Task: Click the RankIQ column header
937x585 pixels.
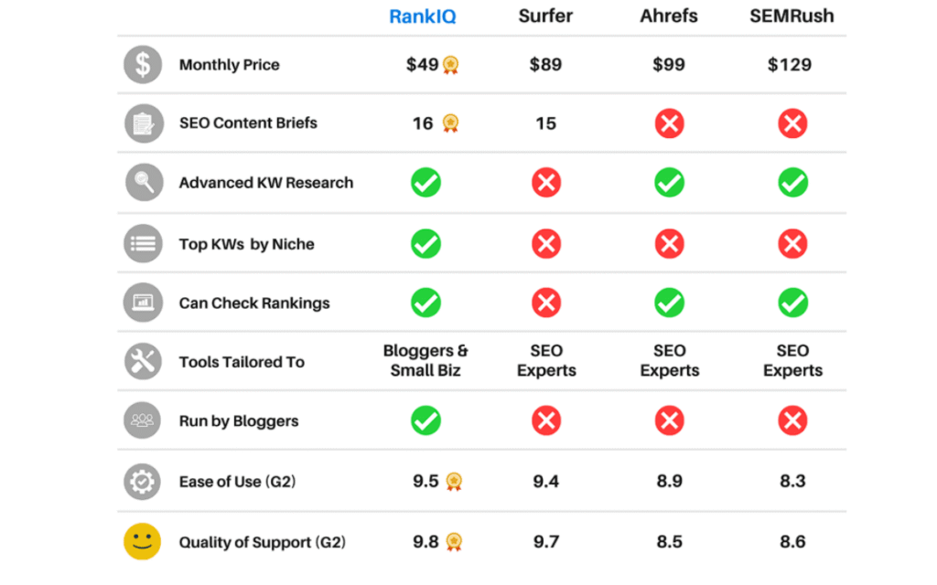Action: point(423,16)
